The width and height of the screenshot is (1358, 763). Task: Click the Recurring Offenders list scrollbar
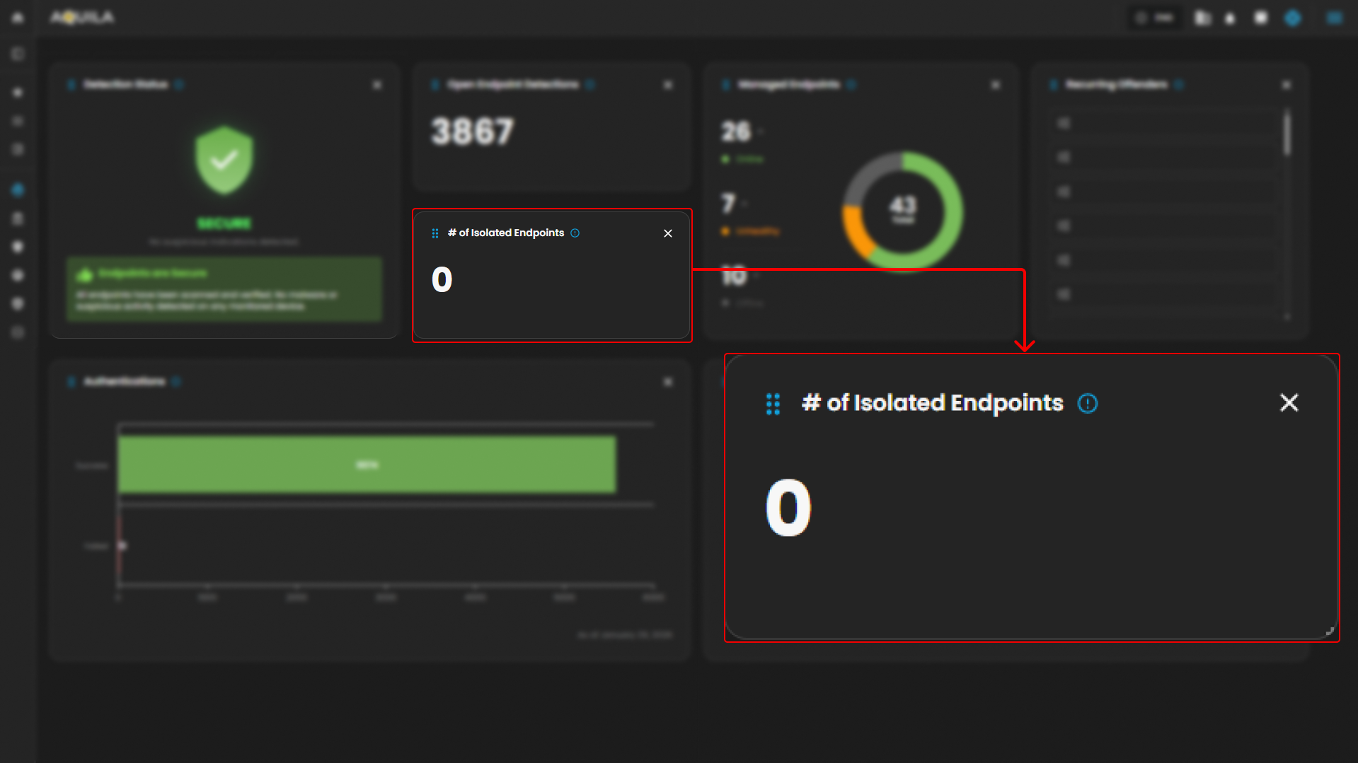(x=1287, y=133)
